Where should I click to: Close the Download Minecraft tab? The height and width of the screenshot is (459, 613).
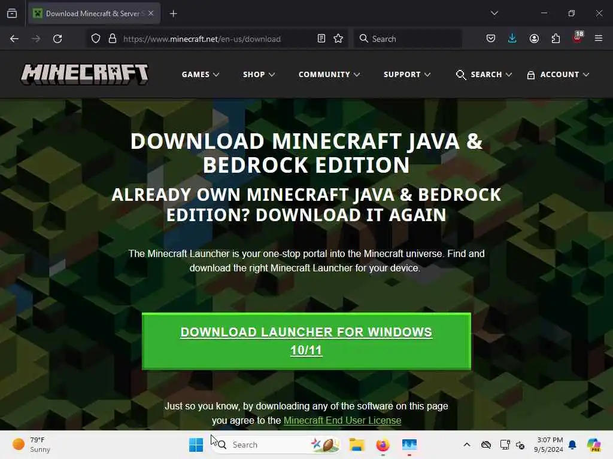[x=151, y=13]
